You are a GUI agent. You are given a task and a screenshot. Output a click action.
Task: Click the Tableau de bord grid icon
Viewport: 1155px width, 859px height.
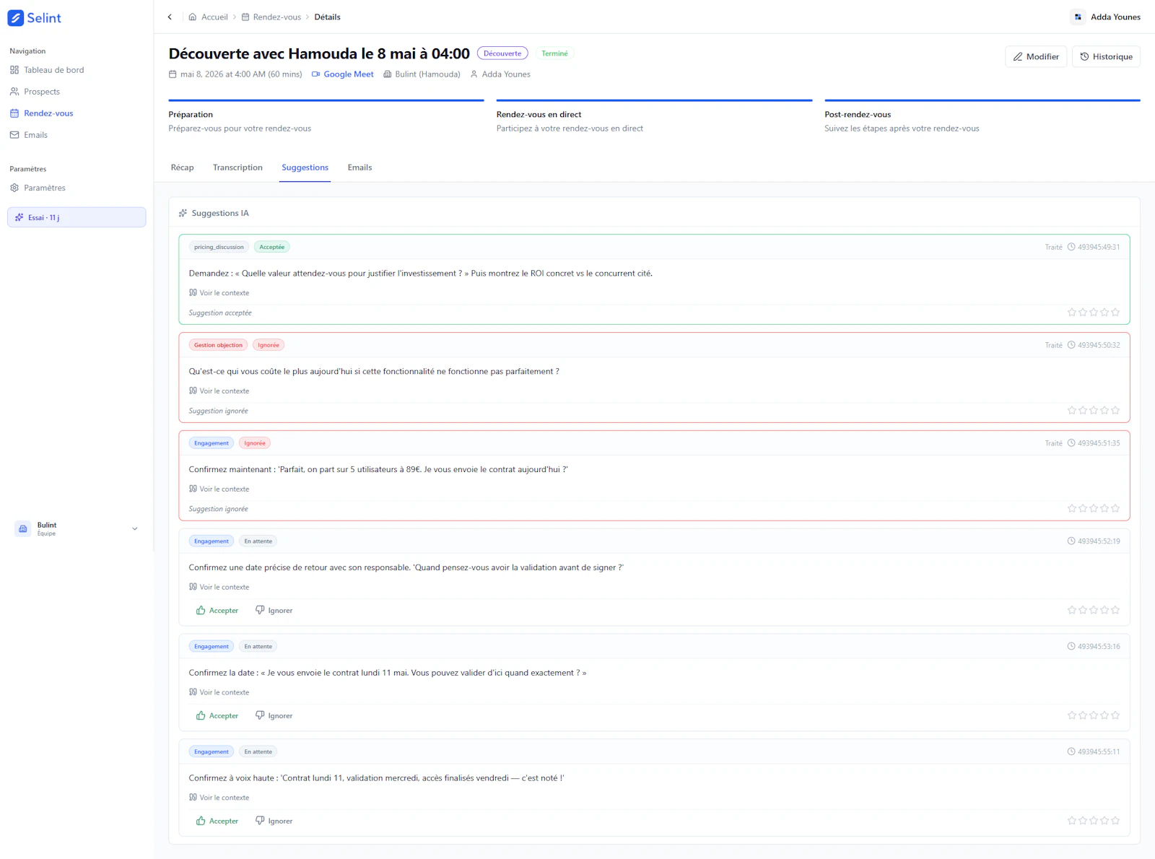[x=14, y=70]
